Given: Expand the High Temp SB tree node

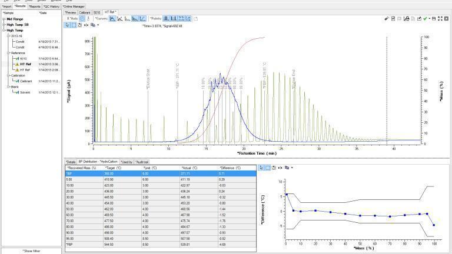Looking at the screenshot, I should [x=4, y=25].
